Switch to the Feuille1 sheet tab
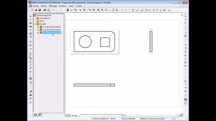This screenshot has width=216, height=121. pos(75,116)
